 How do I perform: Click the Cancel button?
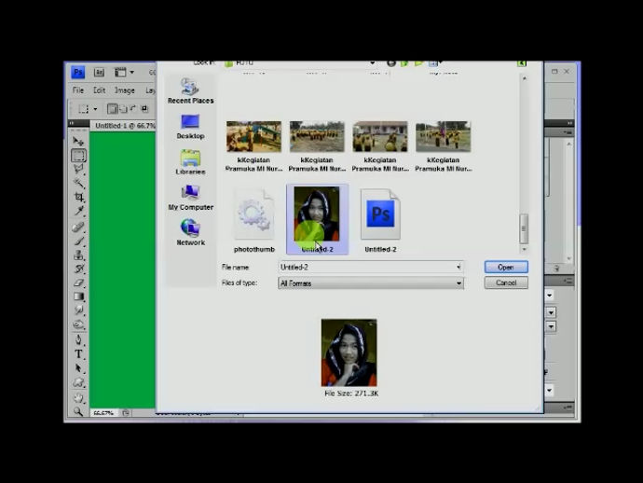506,283
